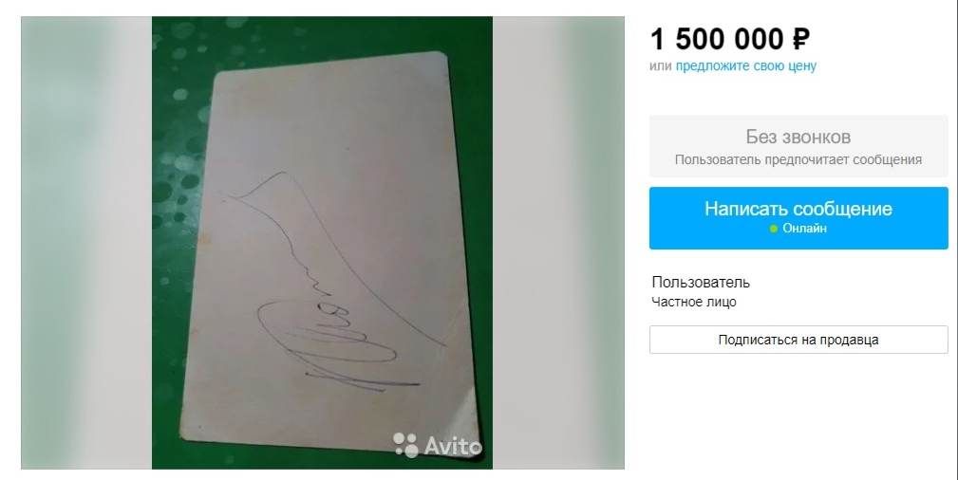Click the 1 500 000 price text

[717, 39]
